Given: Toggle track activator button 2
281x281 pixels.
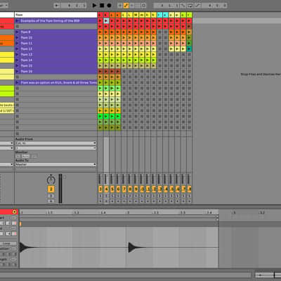Looking at the screenshot, I should (51, 189).
